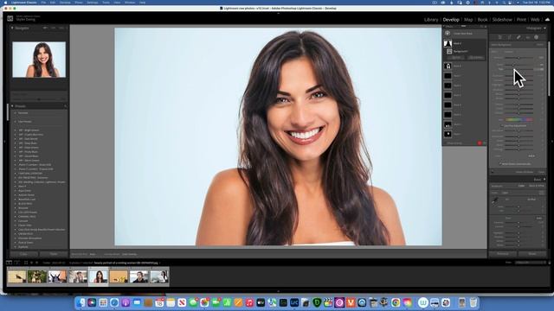Switch to the Book module
554x311 pixels.
click(x=482, y=20)
